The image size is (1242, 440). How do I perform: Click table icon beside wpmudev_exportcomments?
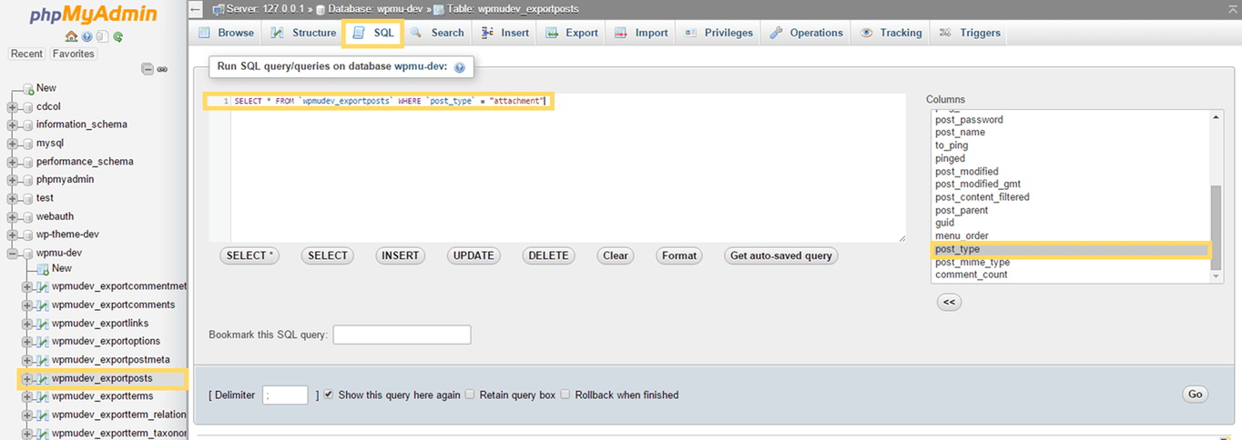click(x=43, y=305)
